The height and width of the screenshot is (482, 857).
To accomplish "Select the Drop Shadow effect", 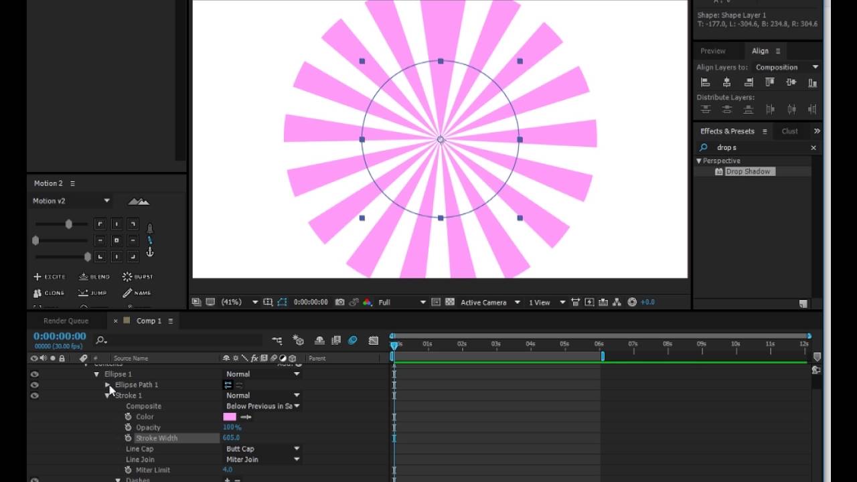I will (x=748, y=171).
